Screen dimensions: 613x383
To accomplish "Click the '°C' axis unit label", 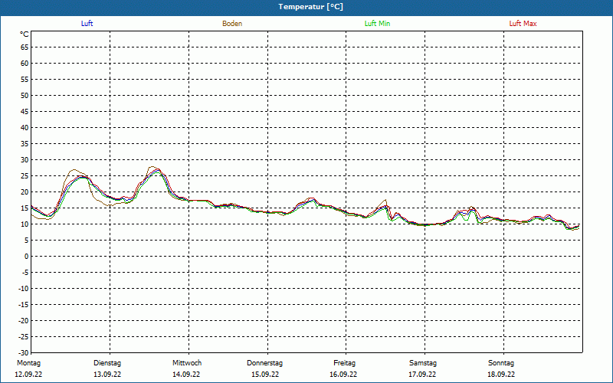I will (25, 34).
